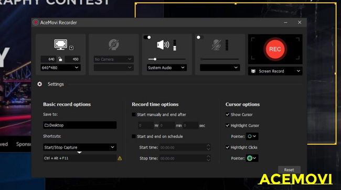Open the small capture area arrow box

(71, 48)
